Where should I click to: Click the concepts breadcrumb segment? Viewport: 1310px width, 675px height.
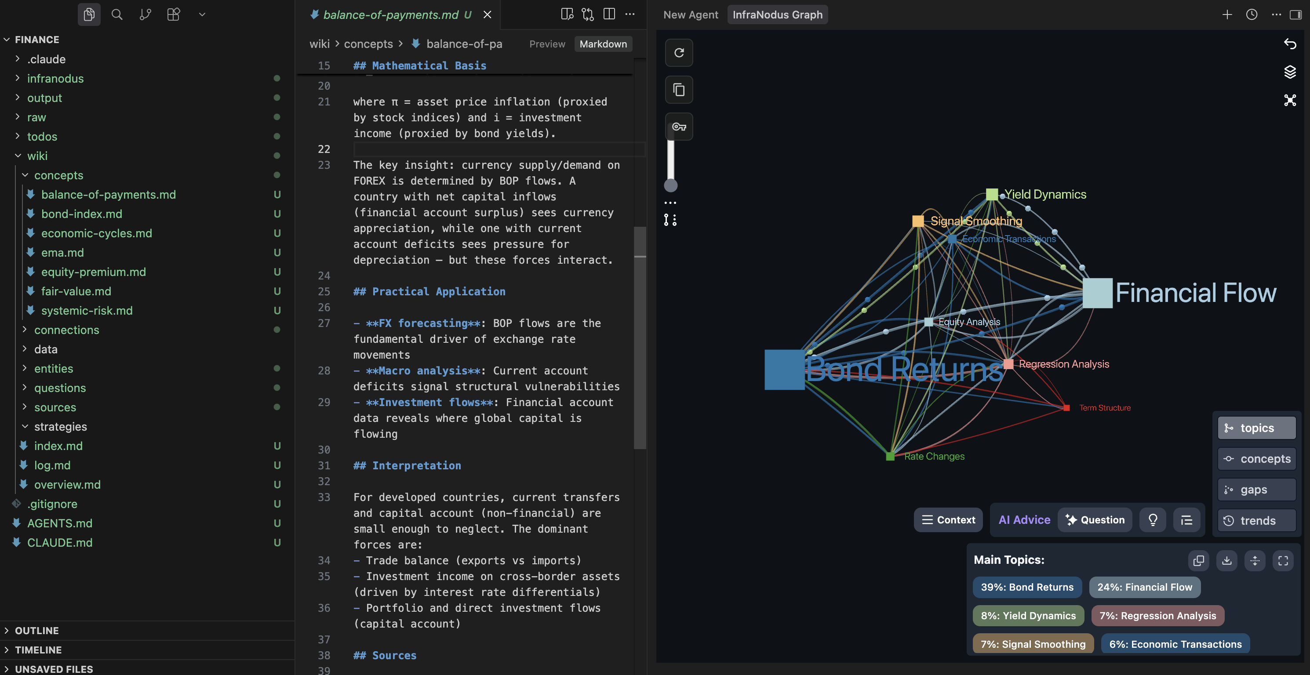(368, 44)
